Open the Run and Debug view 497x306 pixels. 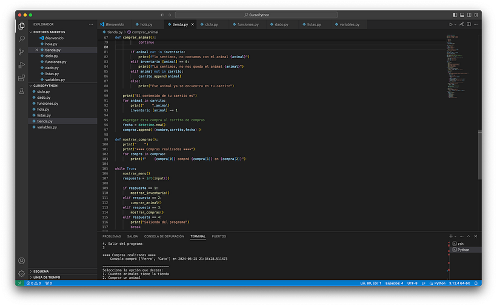point(22,65)
